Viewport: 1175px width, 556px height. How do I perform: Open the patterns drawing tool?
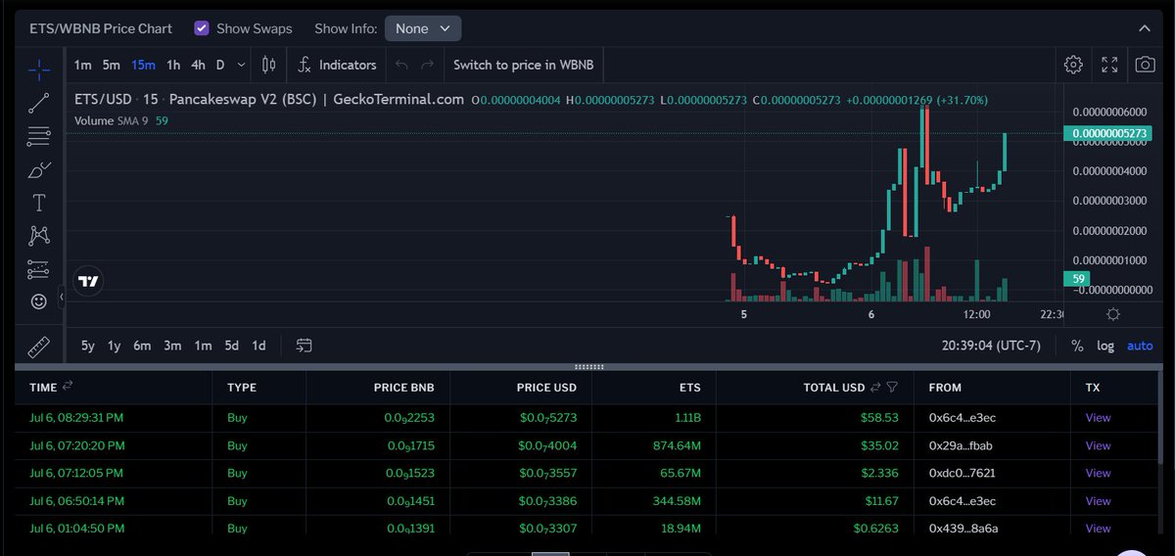coord(39,235)
